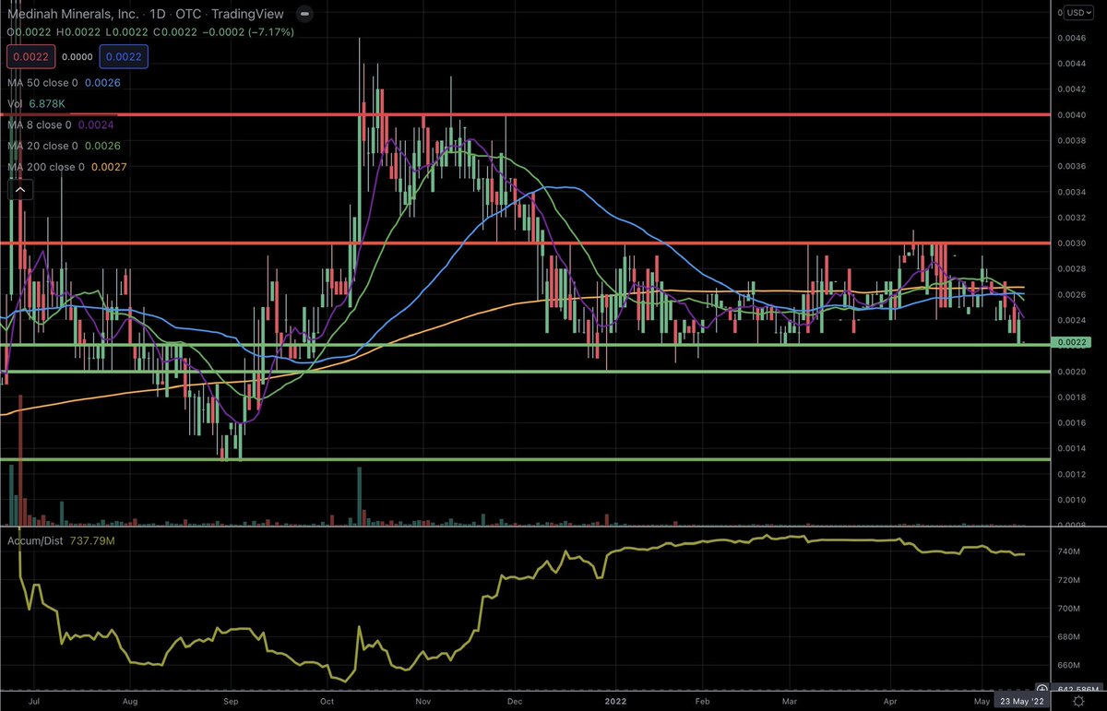Screen dimensions: 1107x711
Task: Click the round minus button beside TradingView title
Action: pos(305,14)
